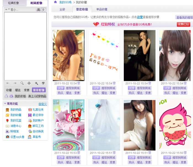Click 我的QQ秀 breadcrumb link
Viewport: 193px width, 167px height.
pos(65,2)
